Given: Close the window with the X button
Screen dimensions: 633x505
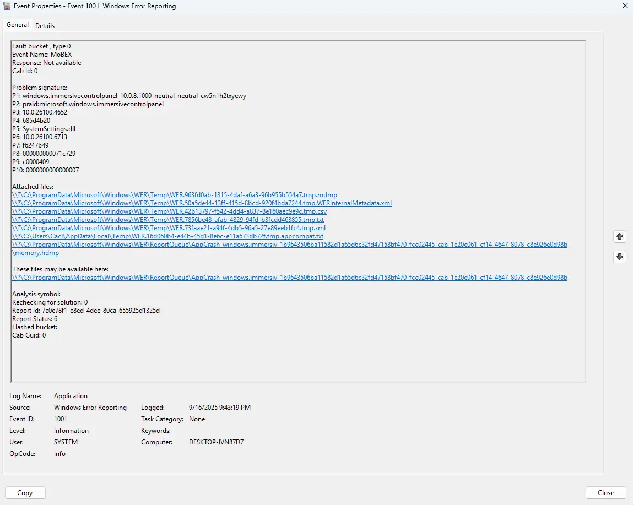Looking at the screenshot, I should [x=625, y=6].
